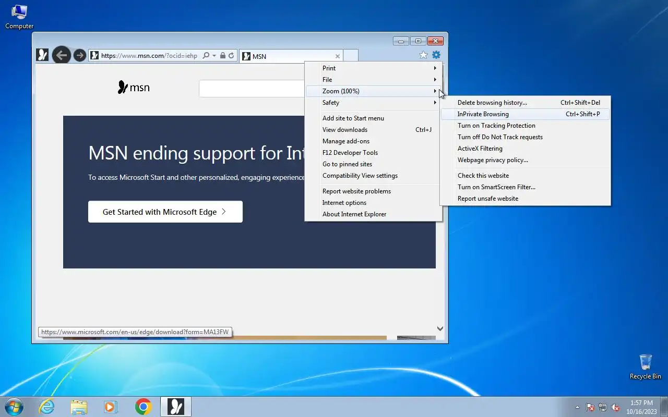
Task: Click the msn butterfly logo on page
Action: 134,88
